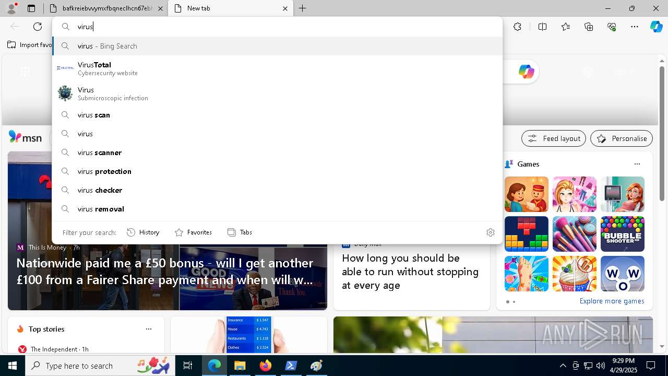This screenshot has width=668, height=376.
Task: Open the Settings and more ellipsis
Action: tap(635, 27)
